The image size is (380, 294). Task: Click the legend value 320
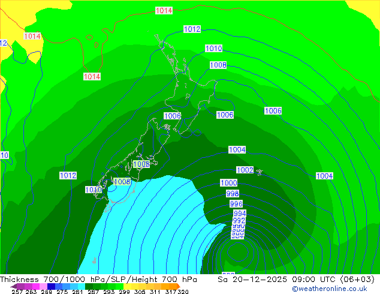183,292
